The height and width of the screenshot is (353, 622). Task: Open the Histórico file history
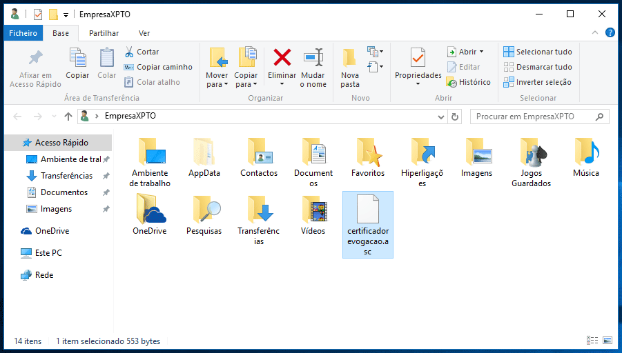coord(469,82)
